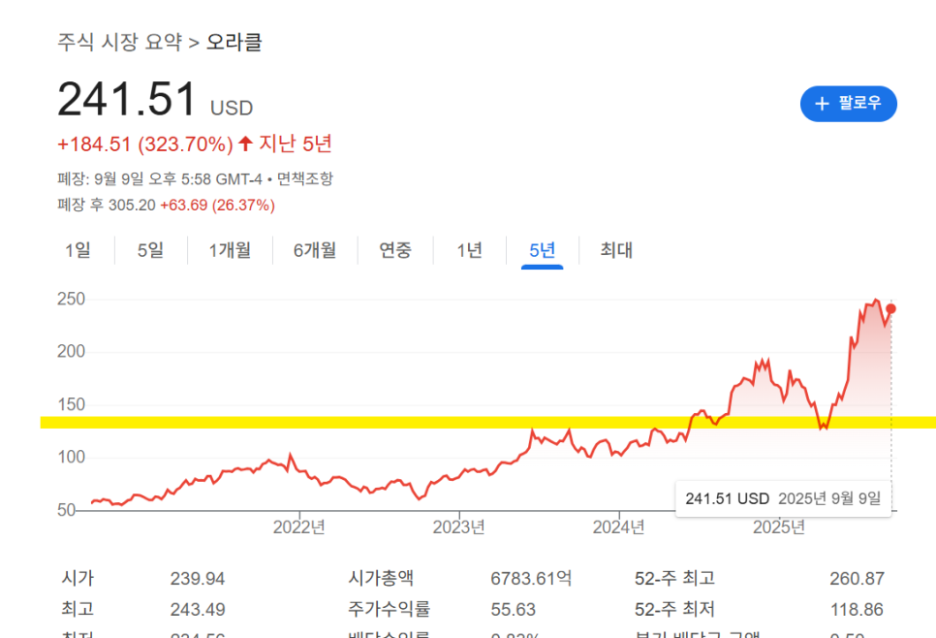Image resolution: width=936 pixels, height=638 pixels.
Task: Select the 5년 range tab
Action: [x=542, y=250]
